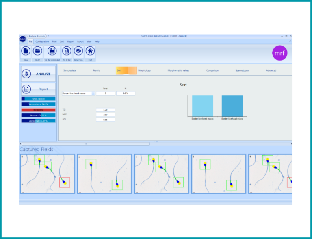Image resolution: width=312 pixels, height=239 pixels.
Task: Click the Border line head micro chart bar
Action: [x=232, y=106]
